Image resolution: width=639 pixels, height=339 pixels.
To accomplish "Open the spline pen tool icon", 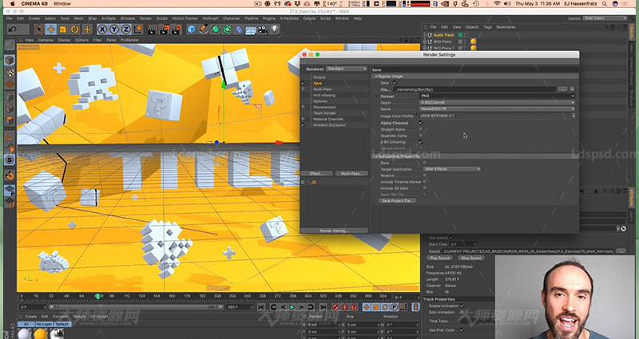I will tap(204, 30).
